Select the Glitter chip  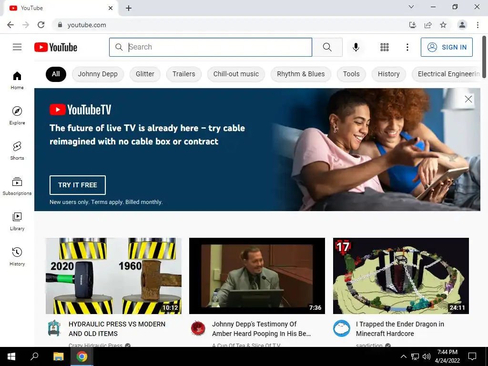pos(145,74)
